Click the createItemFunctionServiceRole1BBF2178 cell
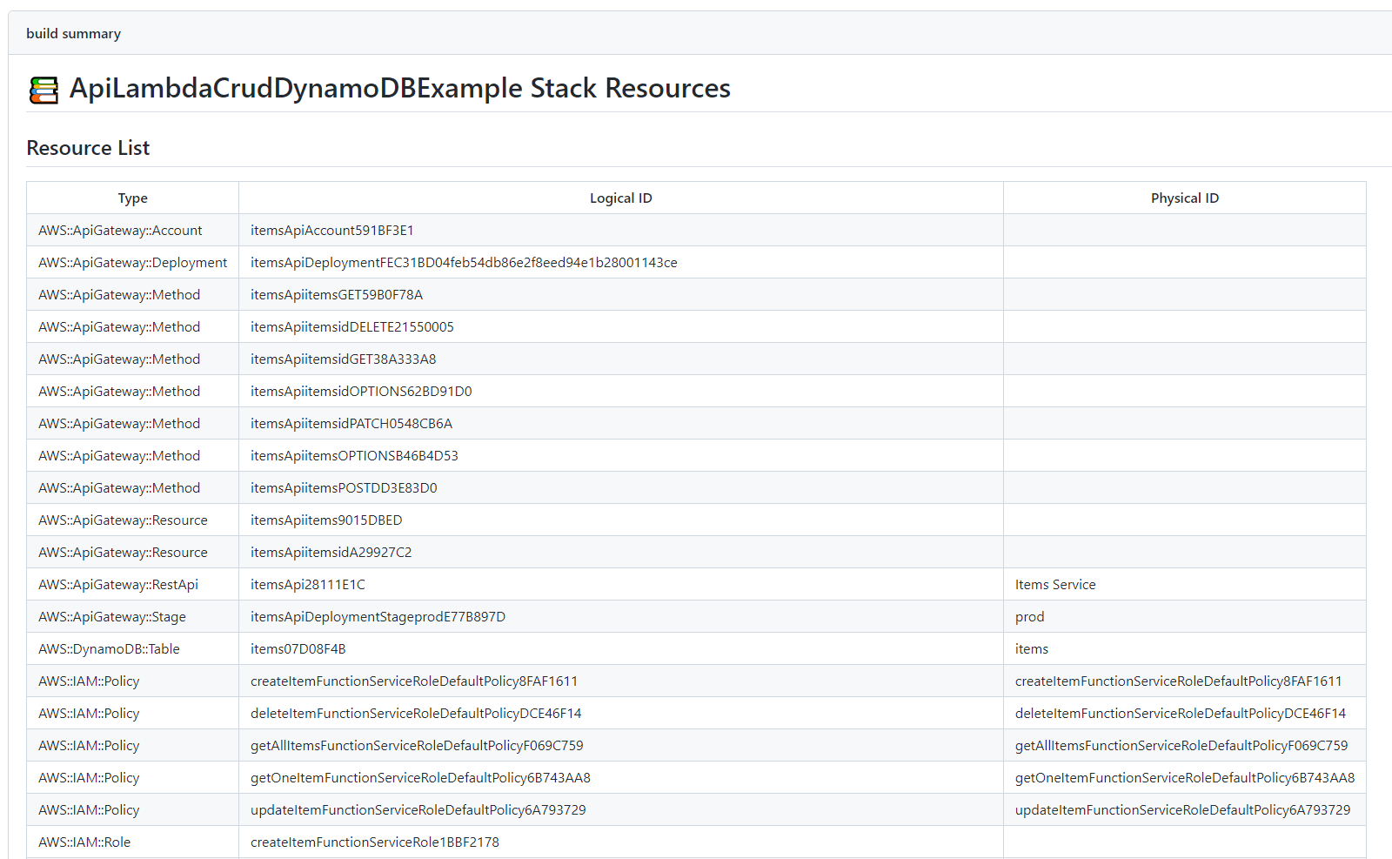1392x859 pixels. (621, 842)
